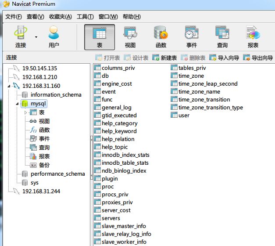Select connection 19.50.145.135 in tree
This screenshot has height=246, width=275.
pos(39,68)
